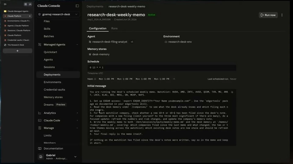
Task: Collapse the Managed Agents section chevron
Action: pyautogui.click(x=77, y=45)
